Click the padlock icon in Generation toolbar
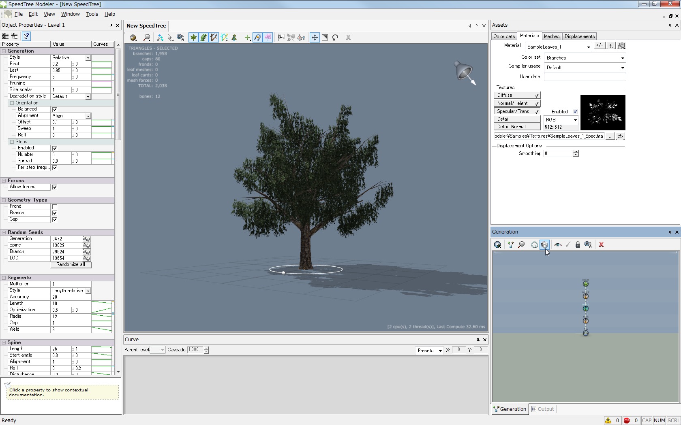 point(578,244)
